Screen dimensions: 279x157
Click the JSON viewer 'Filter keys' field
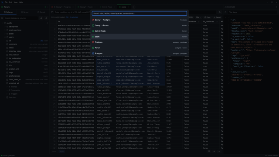click(x=252, y=12)
